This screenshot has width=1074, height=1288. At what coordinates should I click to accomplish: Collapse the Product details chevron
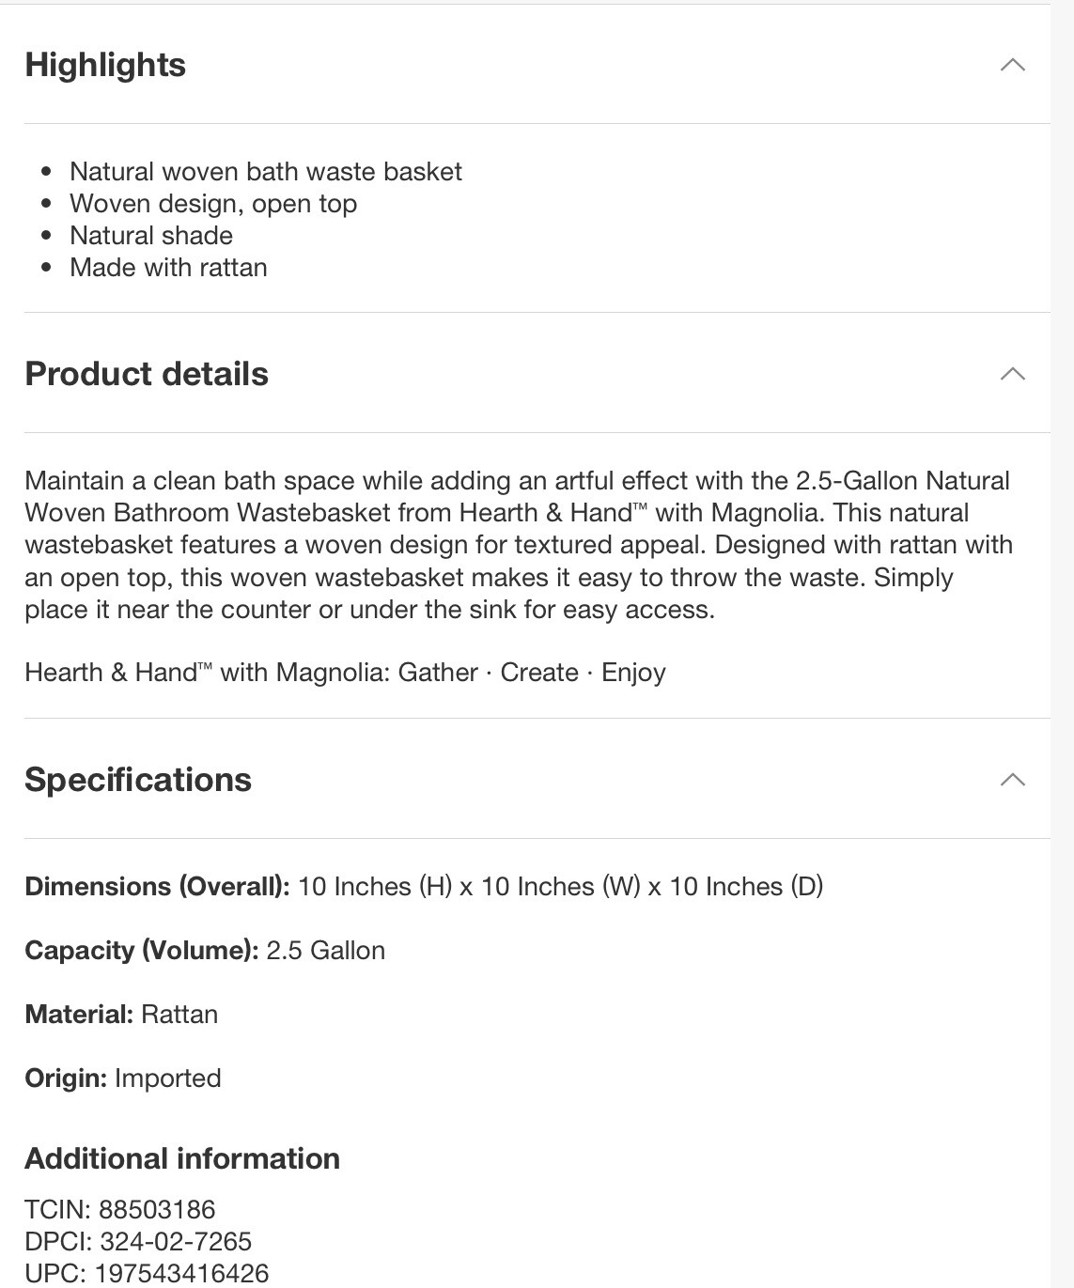[1012, 374]
